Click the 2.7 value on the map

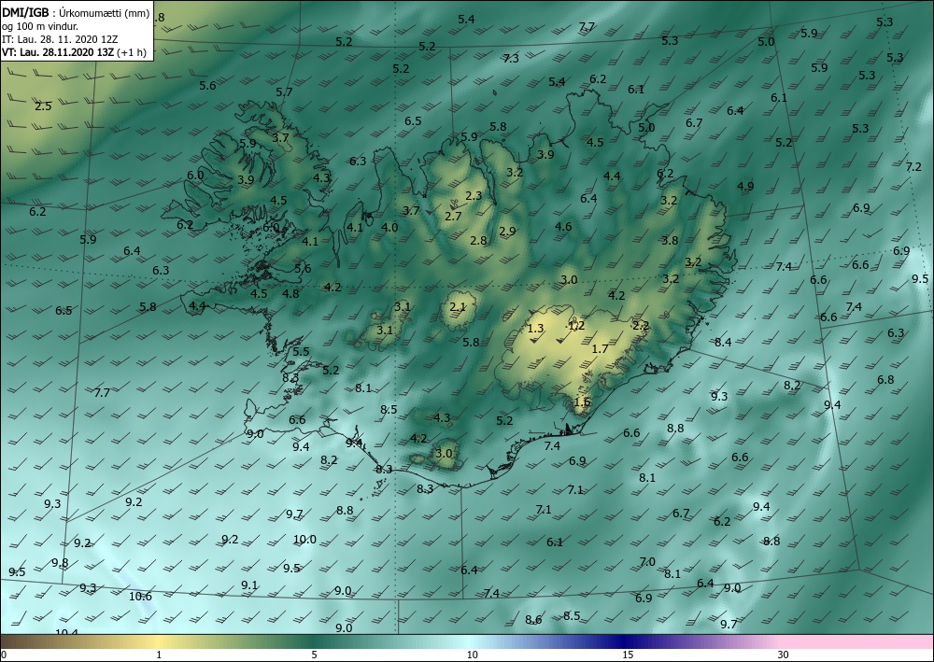(453, 216)
